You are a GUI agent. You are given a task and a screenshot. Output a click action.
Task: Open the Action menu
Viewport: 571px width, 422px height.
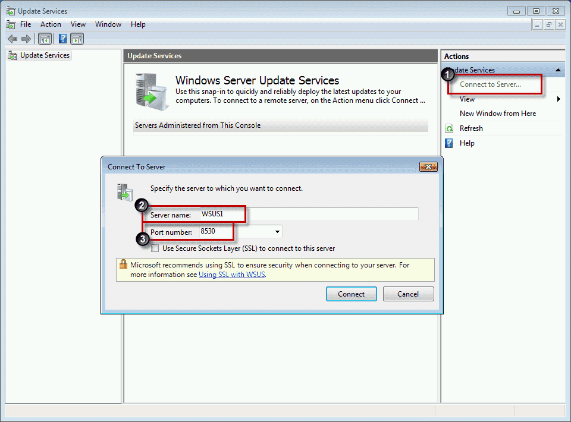click(51, 24)
